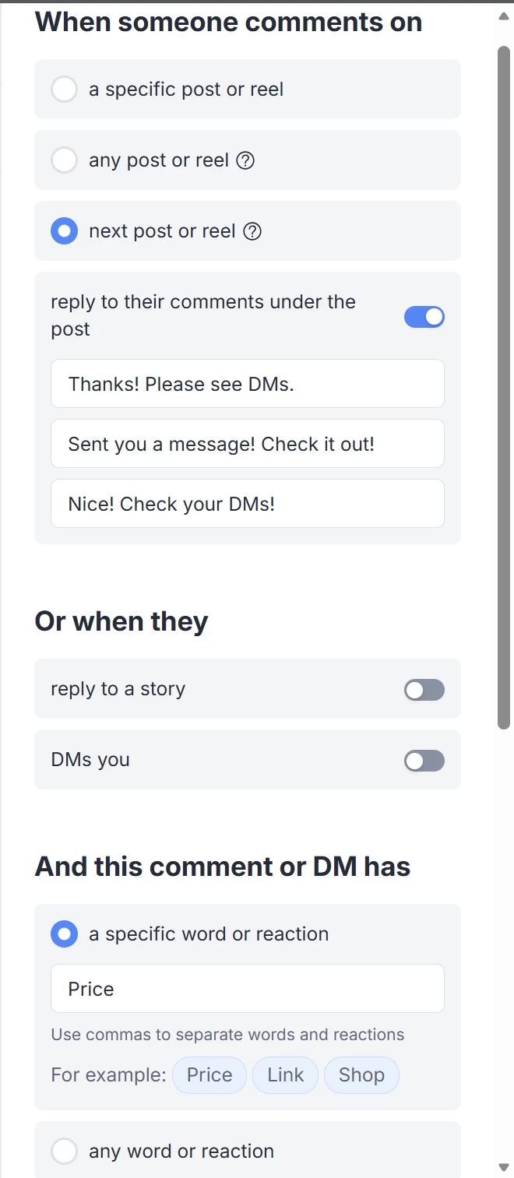
Task: Click help icon beside 'any post or reel'
Action: click(245, 160)
